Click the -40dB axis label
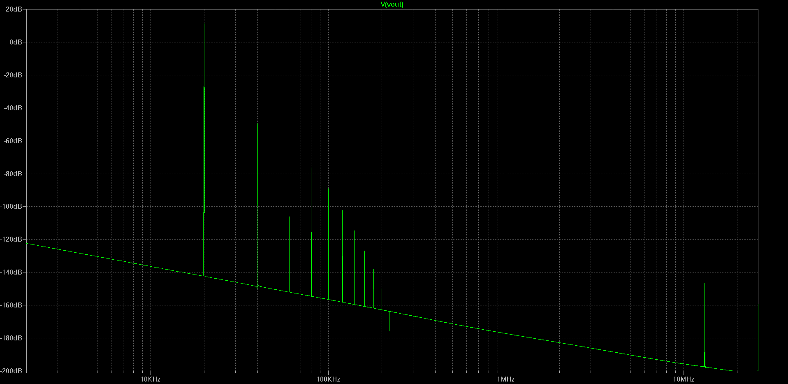Screen dimensions: 788x384 [x=13, y=108]
